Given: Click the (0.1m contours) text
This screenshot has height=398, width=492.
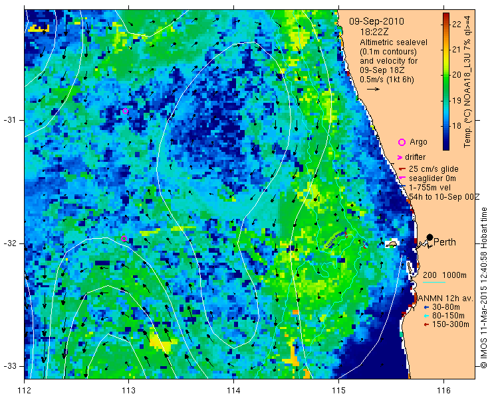Looking at the screenshot, I should pyautogui.click(x=388, y=51).
